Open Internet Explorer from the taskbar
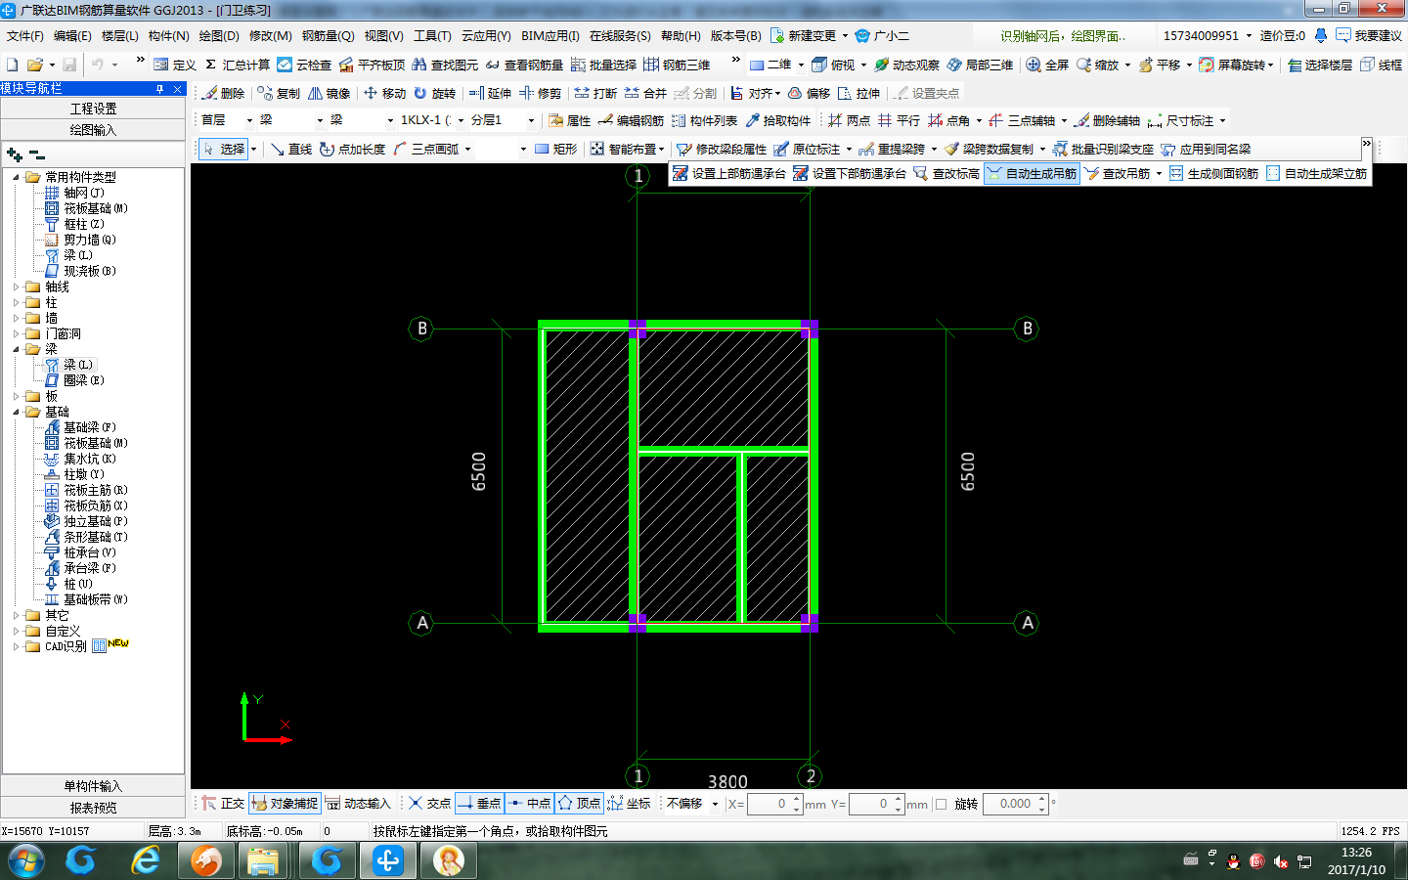Viewport: 1408px width, 880px height. (x=146, y=860)
